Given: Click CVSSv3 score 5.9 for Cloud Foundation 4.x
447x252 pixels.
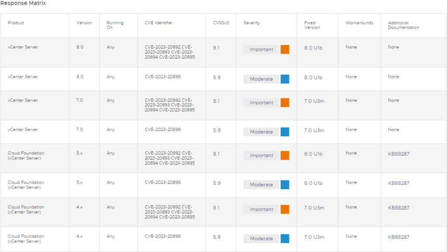Looking at the screenshot, I should [x=217, y=237].
